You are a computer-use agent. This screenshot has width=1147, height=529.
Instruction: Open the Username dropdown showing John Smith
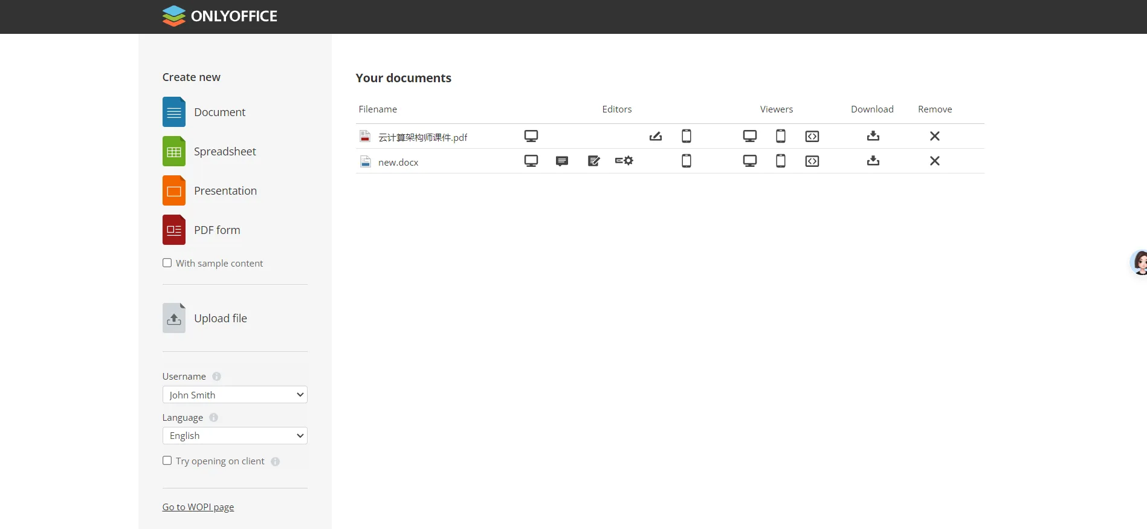235,395
